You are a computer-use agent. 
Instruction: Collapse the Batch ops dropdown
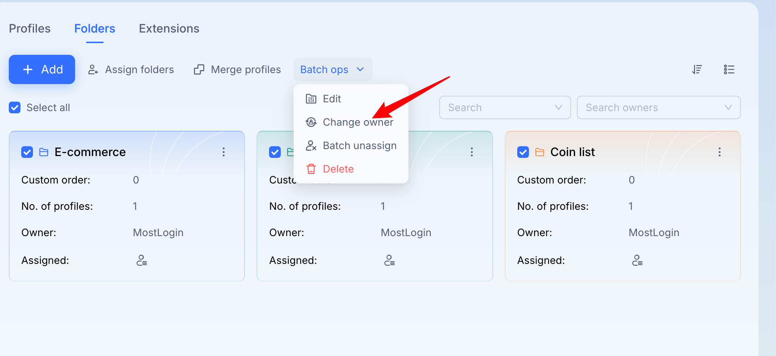click(x=333, y=69)
